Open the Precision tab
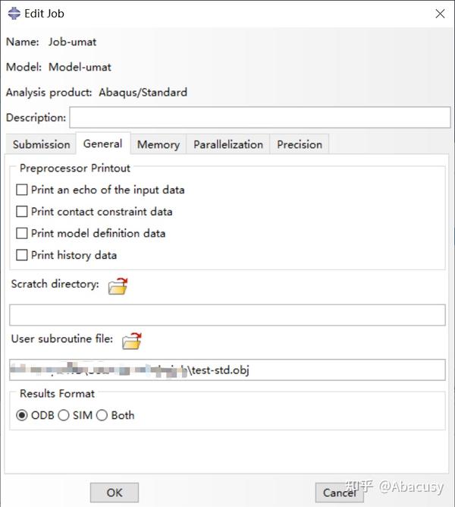Screen dimensions: 455x507 (x=300, y=144)
